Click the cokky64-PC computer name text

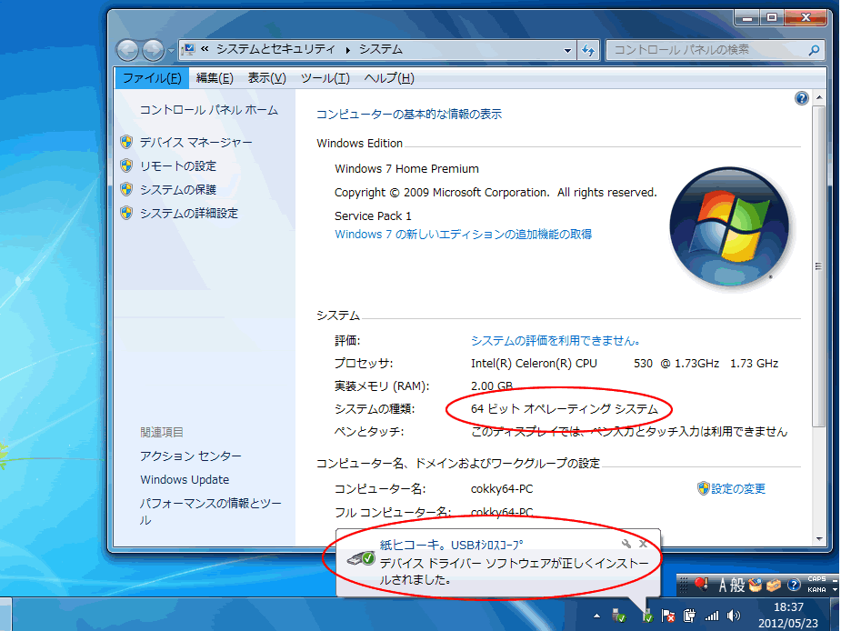coord(502,489)
